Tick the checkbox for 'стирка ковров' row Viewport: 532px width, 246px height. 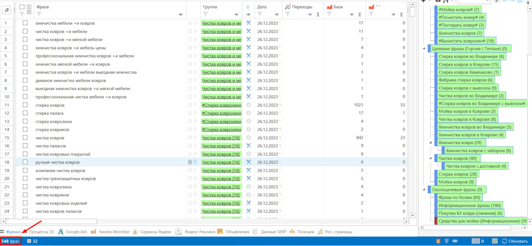25,105
